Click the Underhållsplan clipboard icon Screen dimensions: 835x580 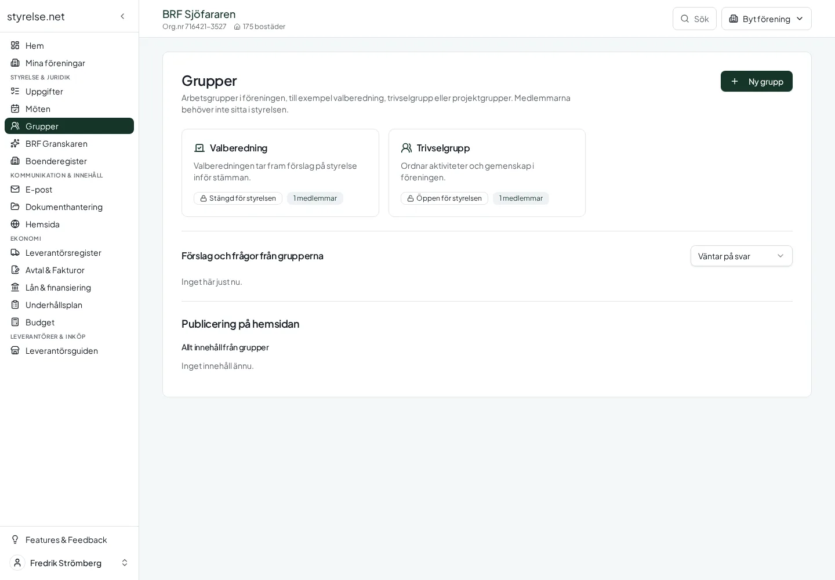tap(15, 304)
